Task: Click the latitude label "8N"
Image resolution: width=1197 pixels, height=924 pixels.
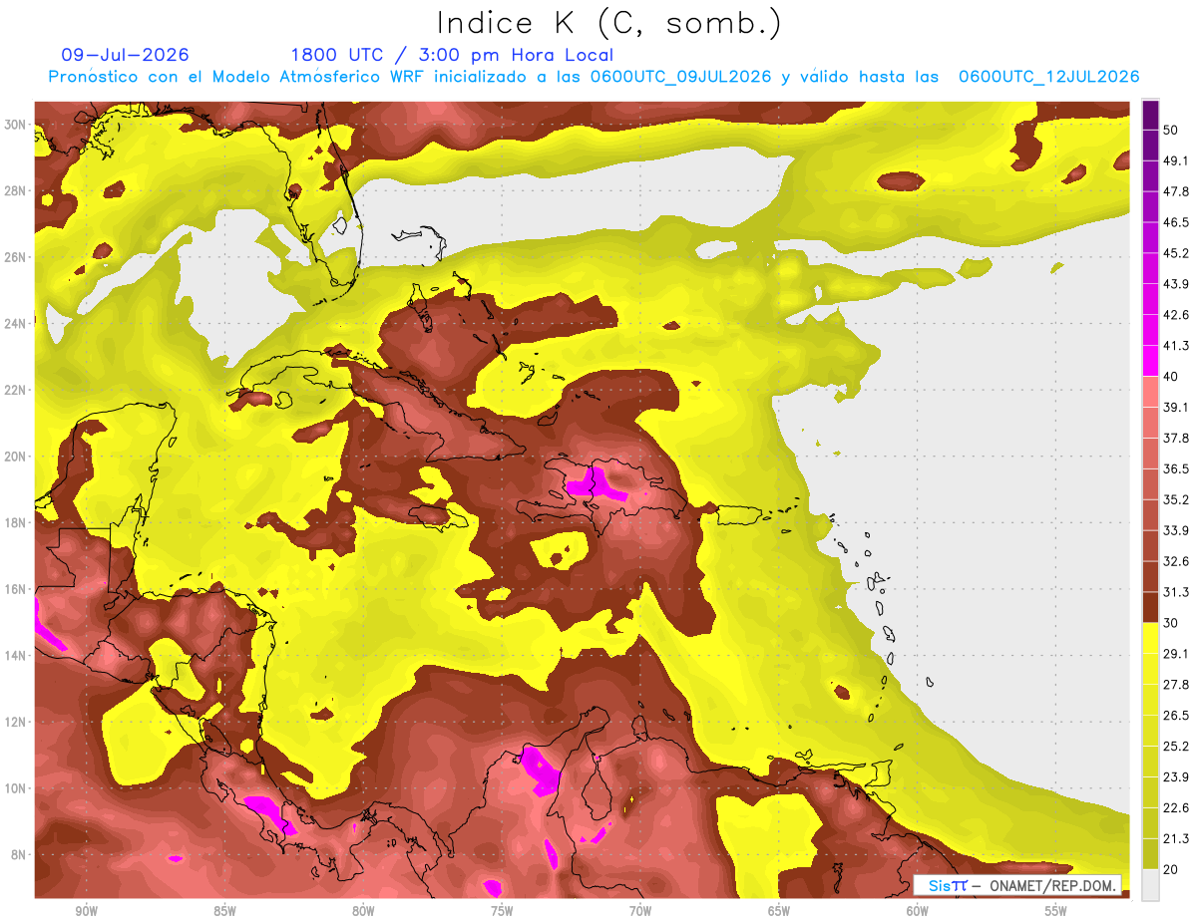Action: [x=19, y=855]
